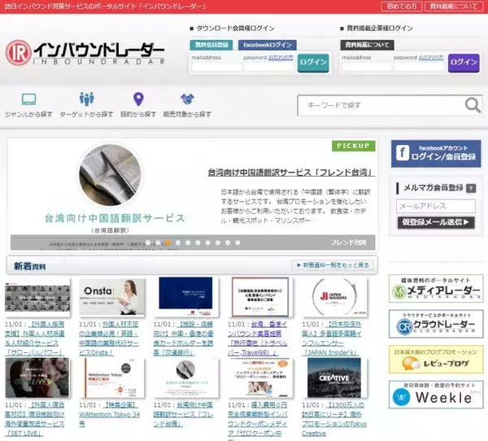Screen dimensions: 488x441
Task: Select the highlighted orange carousel dot
Action: tap(168, 242)
